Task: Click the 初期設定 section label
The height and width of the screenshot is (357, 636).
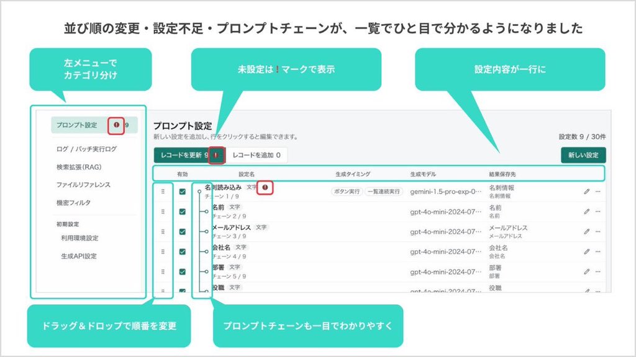Action: [x=68, y=224]
